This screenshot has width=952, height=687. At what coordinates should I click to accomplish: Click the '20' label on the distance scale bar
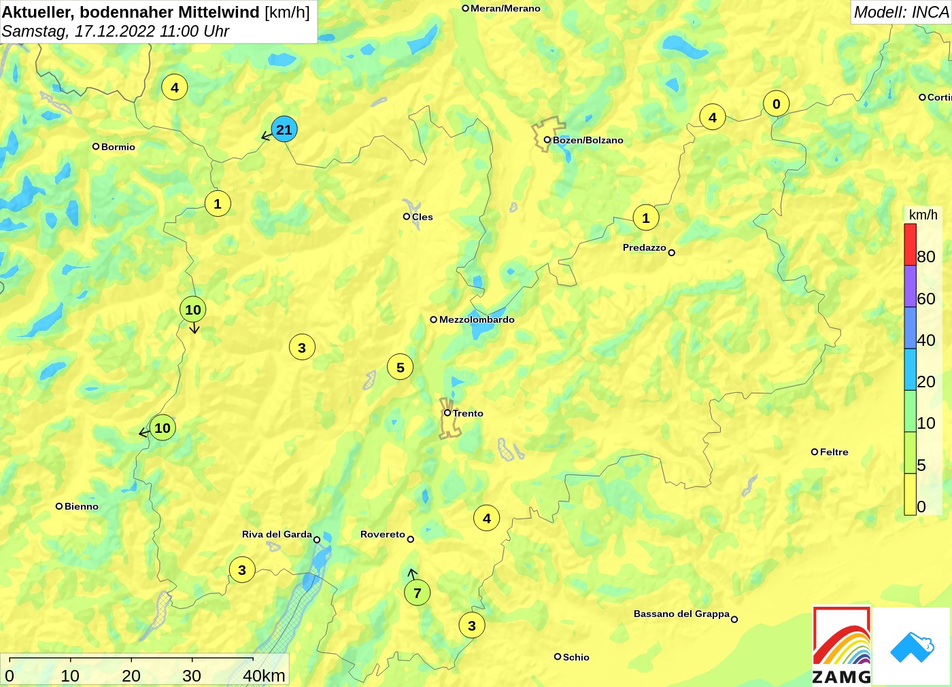click(x=131, y=675)
